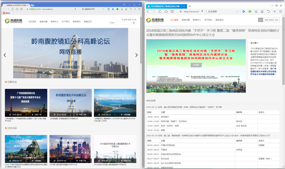Open 关于我们 on right site navigation

click(208, 20)
